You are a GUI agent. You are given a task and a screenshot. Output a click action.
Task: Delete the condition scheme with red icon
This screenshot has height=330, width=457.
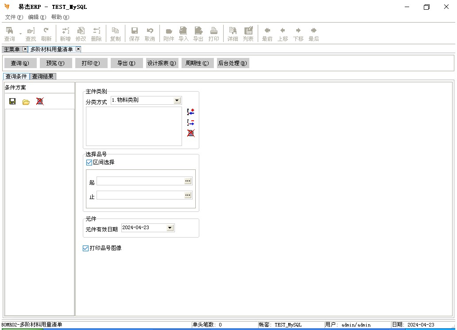[x=40, y=101]
